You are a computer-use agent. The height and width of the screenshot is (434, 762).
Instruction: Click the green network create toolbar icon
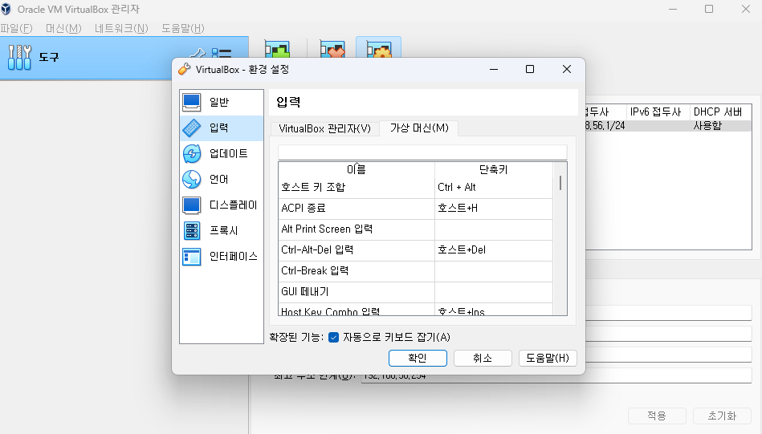tap(278, 49)
